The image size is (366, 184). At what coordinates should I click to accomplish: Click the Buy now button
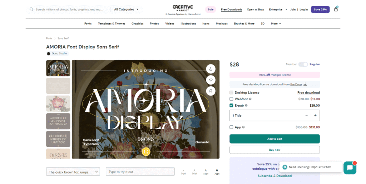pyautogui.click(x=274, y=150)
